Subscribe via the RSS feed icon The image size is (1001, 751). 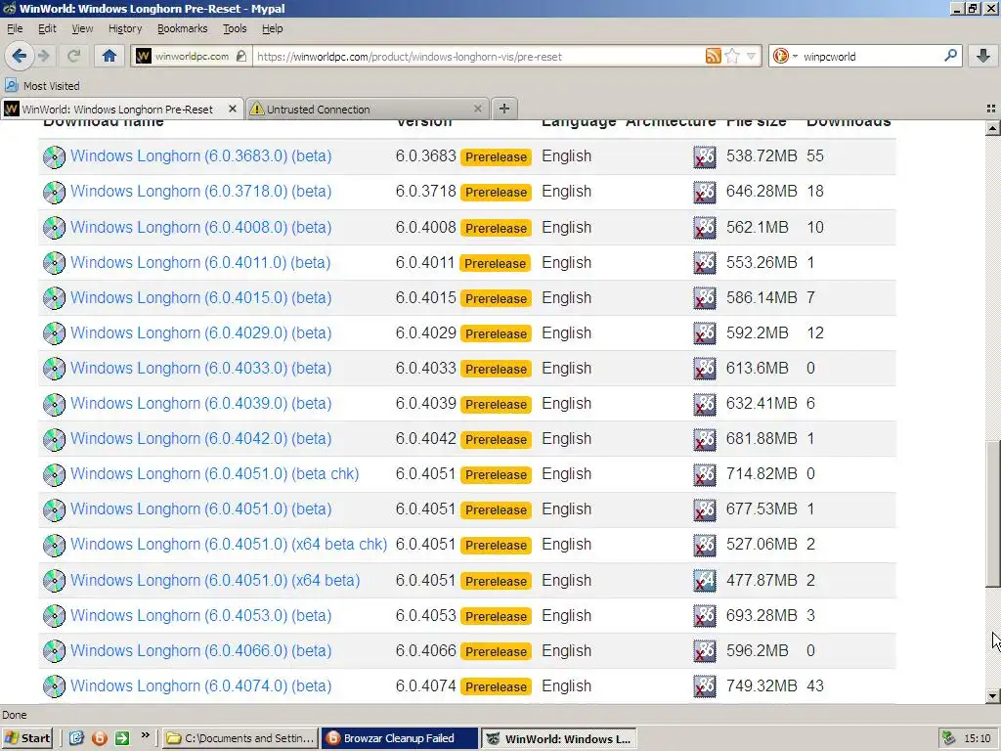[x=713, y=56]
